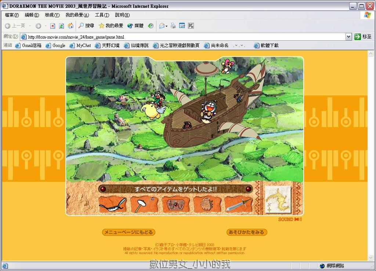The width and height of the screenshot is (376, 271).
Task: Open the 工具(T) menu
Action: 102,15
